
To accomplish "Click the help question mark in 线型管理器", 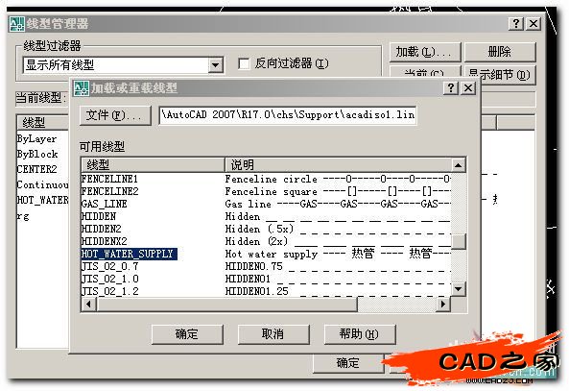I will tap(516, 24).
